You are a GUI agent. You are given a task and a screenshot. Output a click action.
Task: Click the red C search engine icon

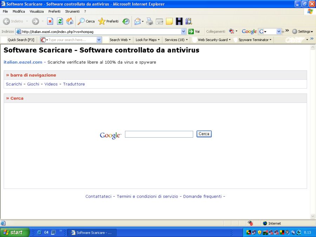click(x=43, y=40)
